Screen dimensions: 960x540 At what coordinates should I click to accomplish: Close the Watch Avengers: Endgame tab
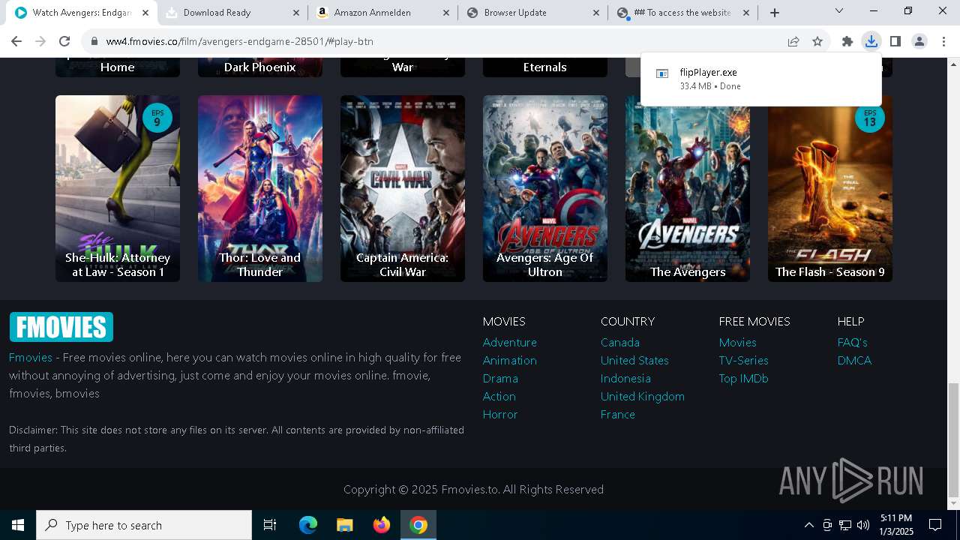coord(145,13)
